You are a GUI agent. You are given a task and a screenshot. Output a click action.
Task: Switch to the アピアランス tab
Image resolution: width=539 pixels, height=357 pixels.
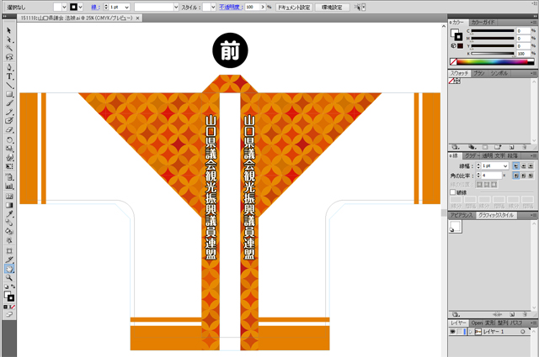point(462,215)
